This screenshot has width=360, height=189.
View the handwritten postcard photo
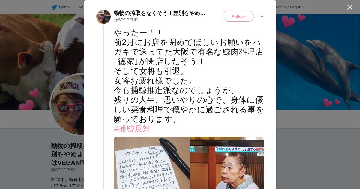click(151, 163)
